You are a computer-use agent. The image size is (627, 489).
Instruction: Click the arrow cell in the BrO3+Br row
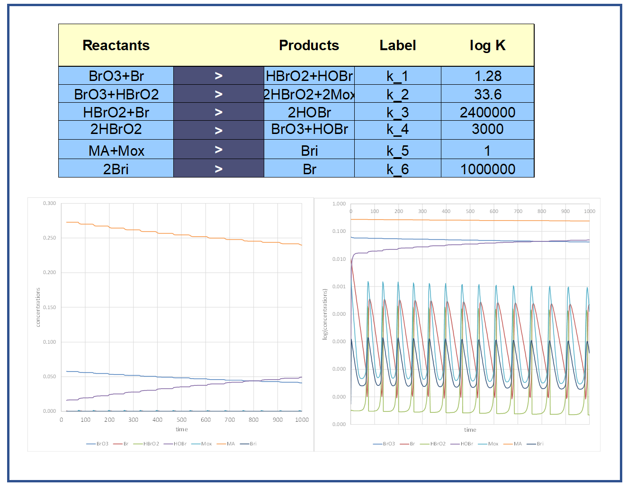[218, 76]
